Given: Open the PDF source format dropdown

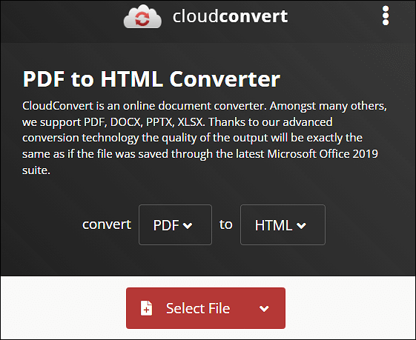Looking at the screenshot, I should pyautogui.click(x=175, y=224).
